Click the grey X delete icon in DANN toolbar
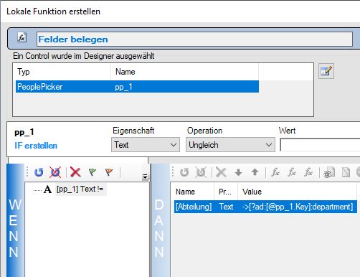The image size is (360, 277). point(221,172)
